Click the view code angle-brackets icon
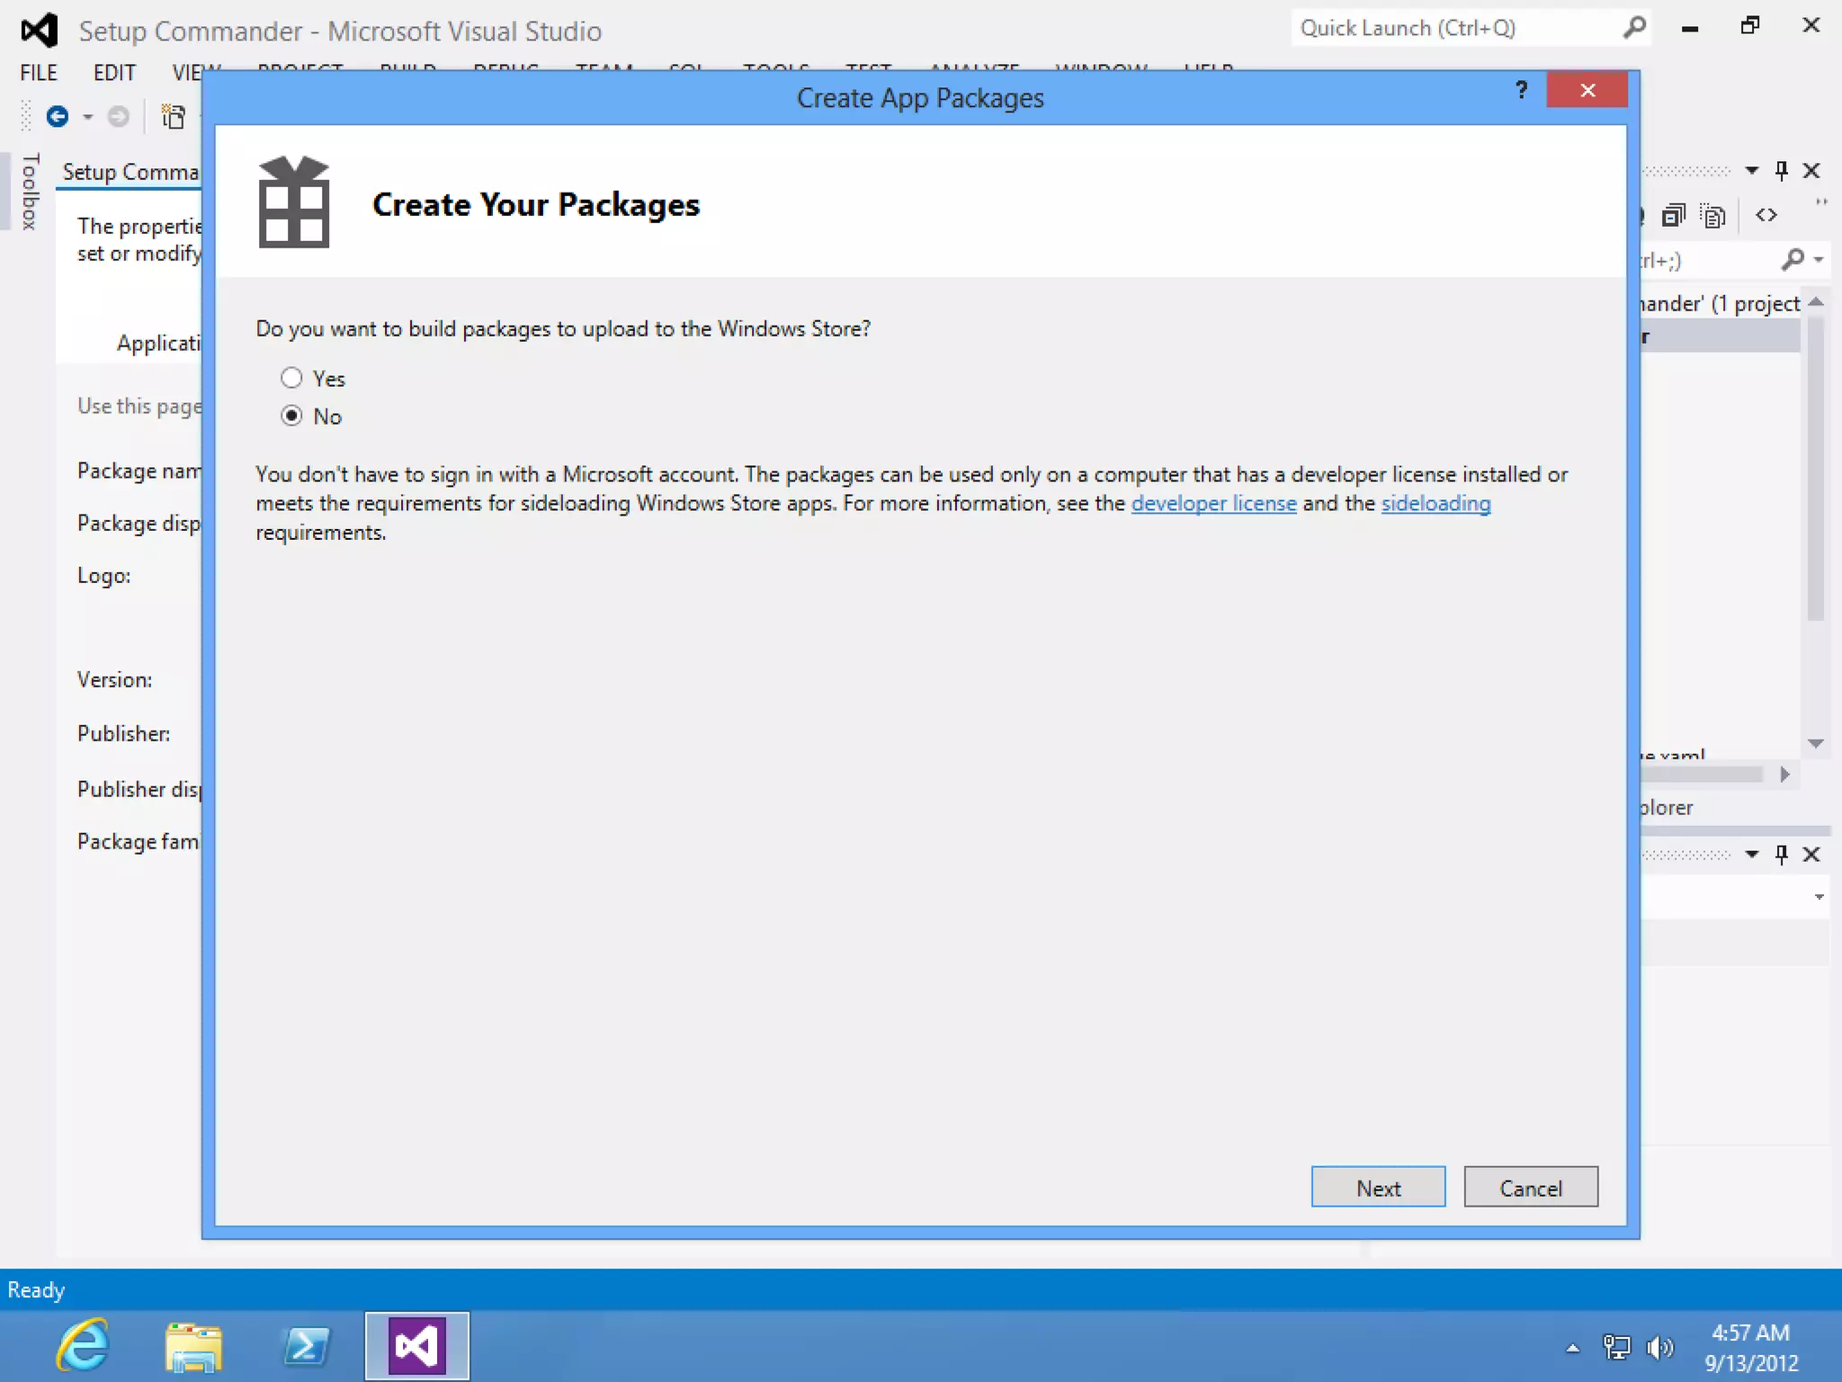Image resolution: width=1842 pixels, height=1382 pixels. click(x=1766, y=215)
